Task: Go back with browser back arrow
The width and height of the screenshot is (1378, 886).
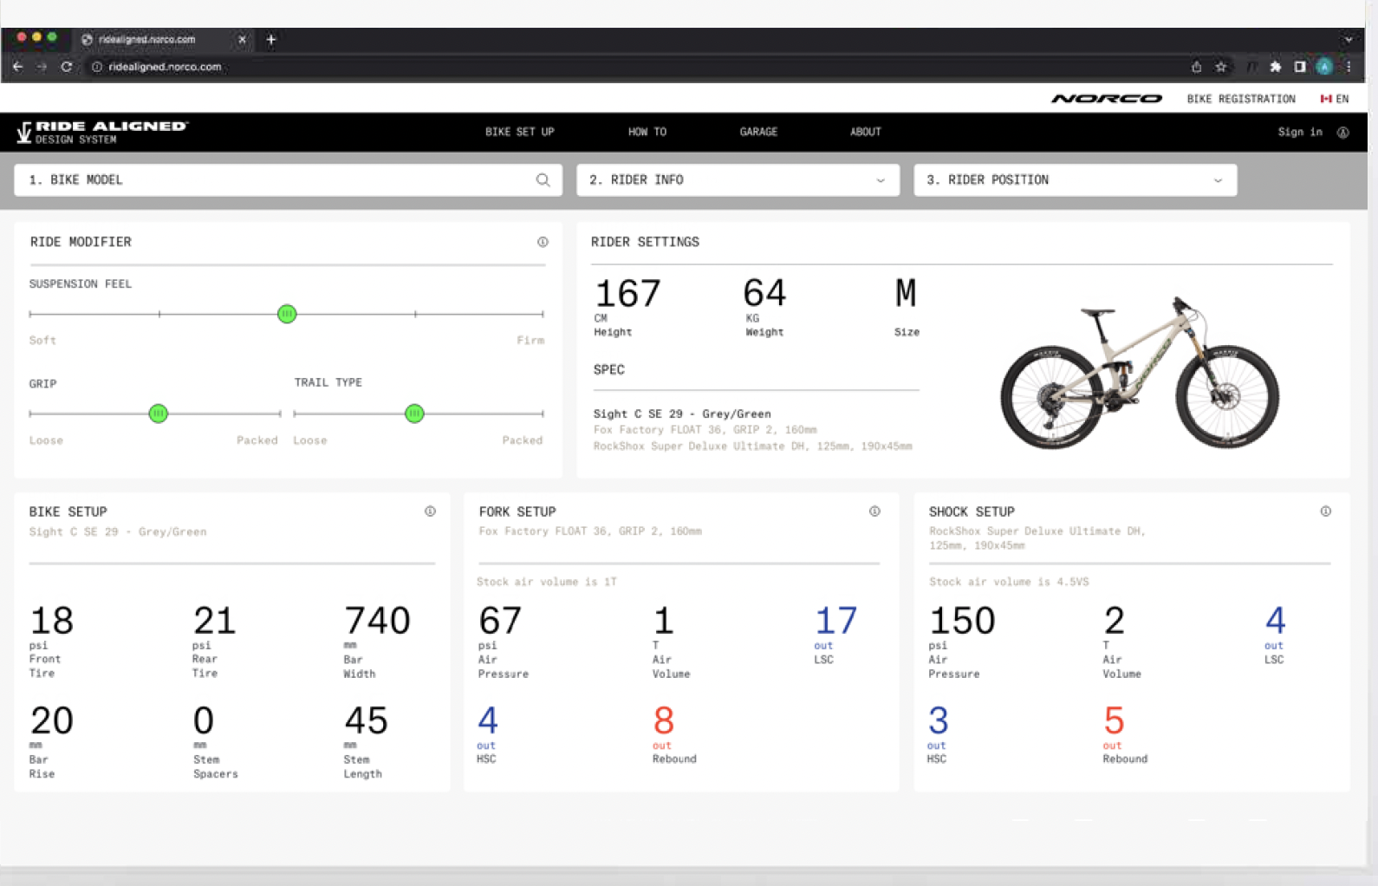Action: click(x=18, y=67)
